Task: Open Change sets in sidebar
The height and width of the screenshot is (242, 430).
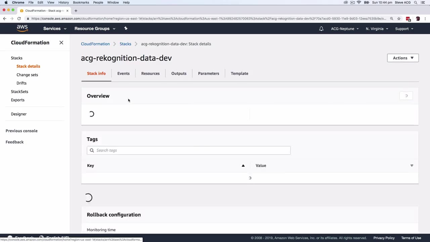Action: tap(27, 75)
